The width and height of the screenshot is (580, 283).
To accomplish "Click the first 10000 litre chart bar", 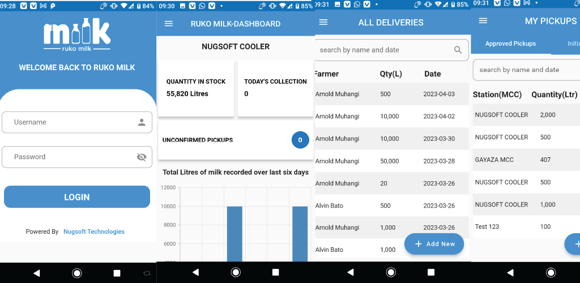I will (234, 234).
